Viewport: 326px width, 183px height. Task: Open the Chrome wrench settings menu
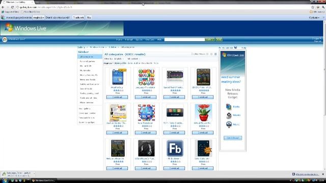coord(323,7)
